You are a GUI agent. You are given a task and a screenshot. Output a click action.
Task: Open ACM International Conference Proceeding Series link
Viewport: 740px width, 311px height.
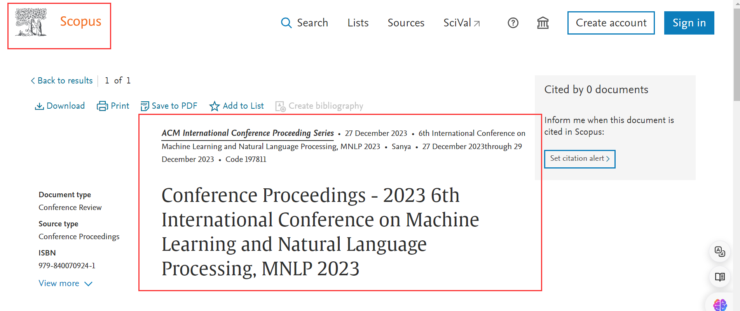tap(248, 133)
